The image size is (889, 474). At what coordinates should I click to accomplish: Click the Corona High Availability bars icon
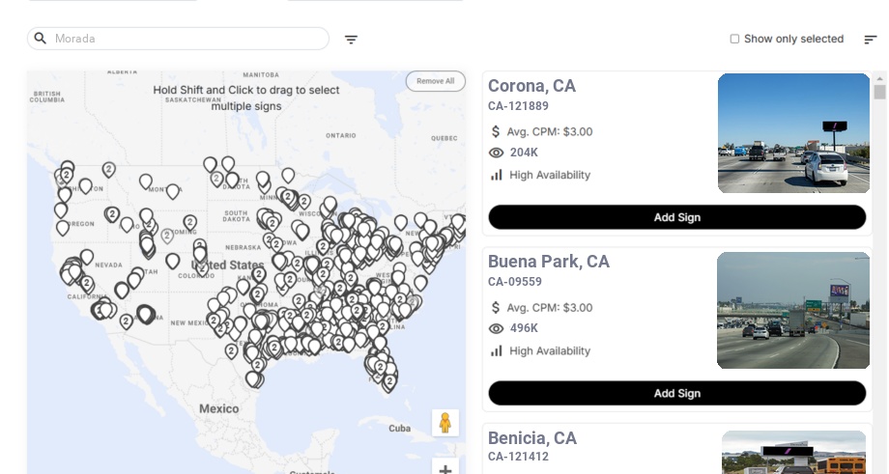pos(497,175)
